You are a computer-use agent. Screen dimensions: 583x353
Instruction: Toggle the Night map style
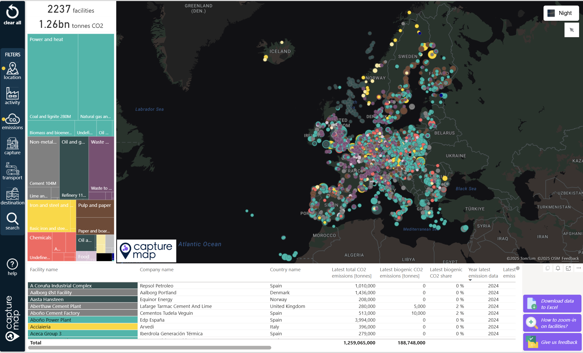pos(561,13)
